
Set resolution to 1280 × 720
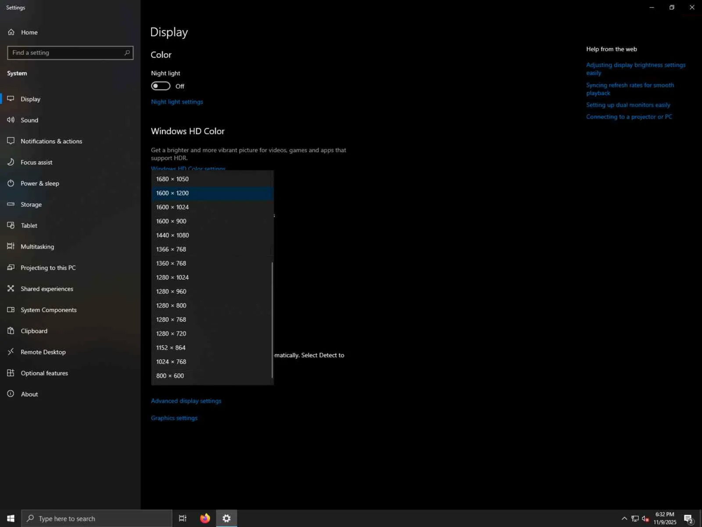(x=212, y=333)
